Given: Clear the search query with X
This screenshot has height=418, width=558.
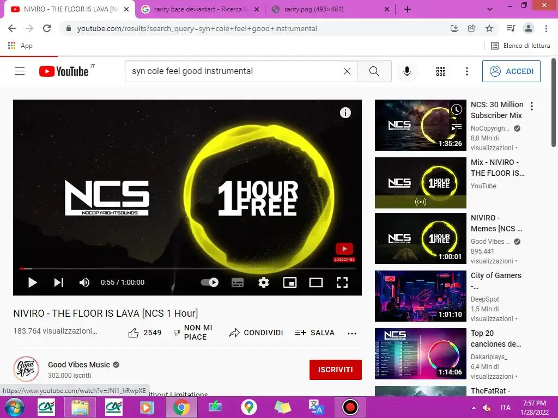Looking at the screenshot, I should pos(347,71).
